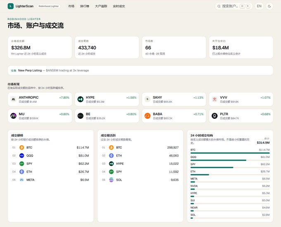Click the search magnifier icon
The width and height of the screenshot is (281, 227).
pos(219,6)
